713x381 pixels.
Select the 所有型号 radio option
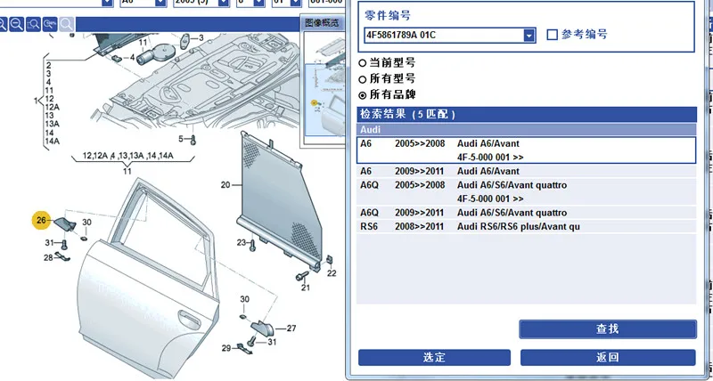click(363, 79)
